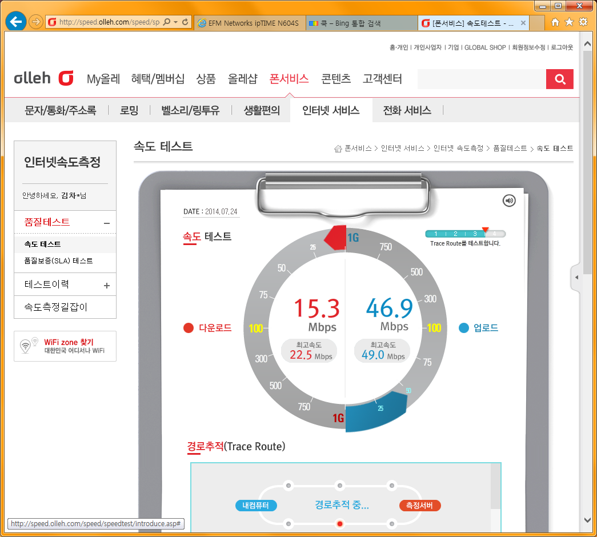Viewport: 597px width, 537px height.
Task: Open the 콘텐츠 menu
Action: pos(336,79)
